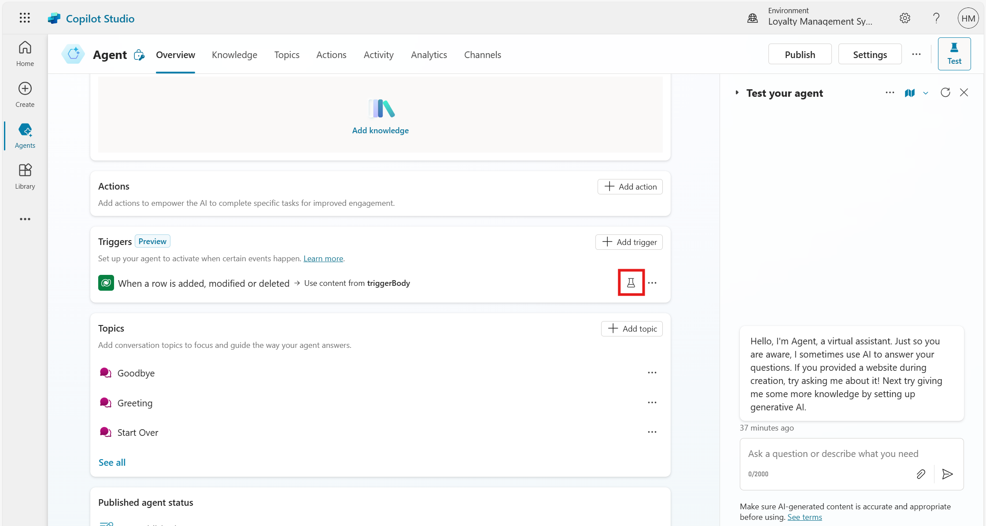This screenshot has height=526, width=986.
Task: Switch to the Knowledge tab
Action: [x=234, y=55]
